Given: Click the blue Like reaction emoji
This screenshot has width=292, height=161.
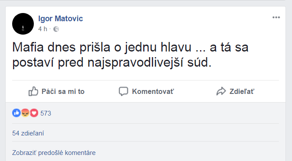Looking at the screenshot, I should click(x=16, y=113).
